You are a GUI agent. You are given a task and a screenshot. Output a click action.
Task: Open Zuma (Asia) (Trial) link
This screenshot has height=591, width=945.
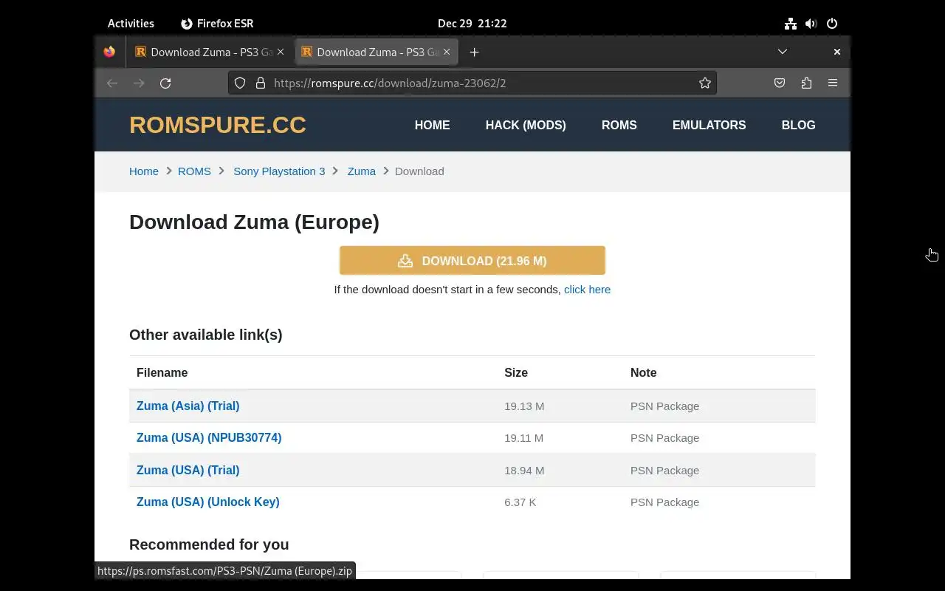(x=188, y=406)
